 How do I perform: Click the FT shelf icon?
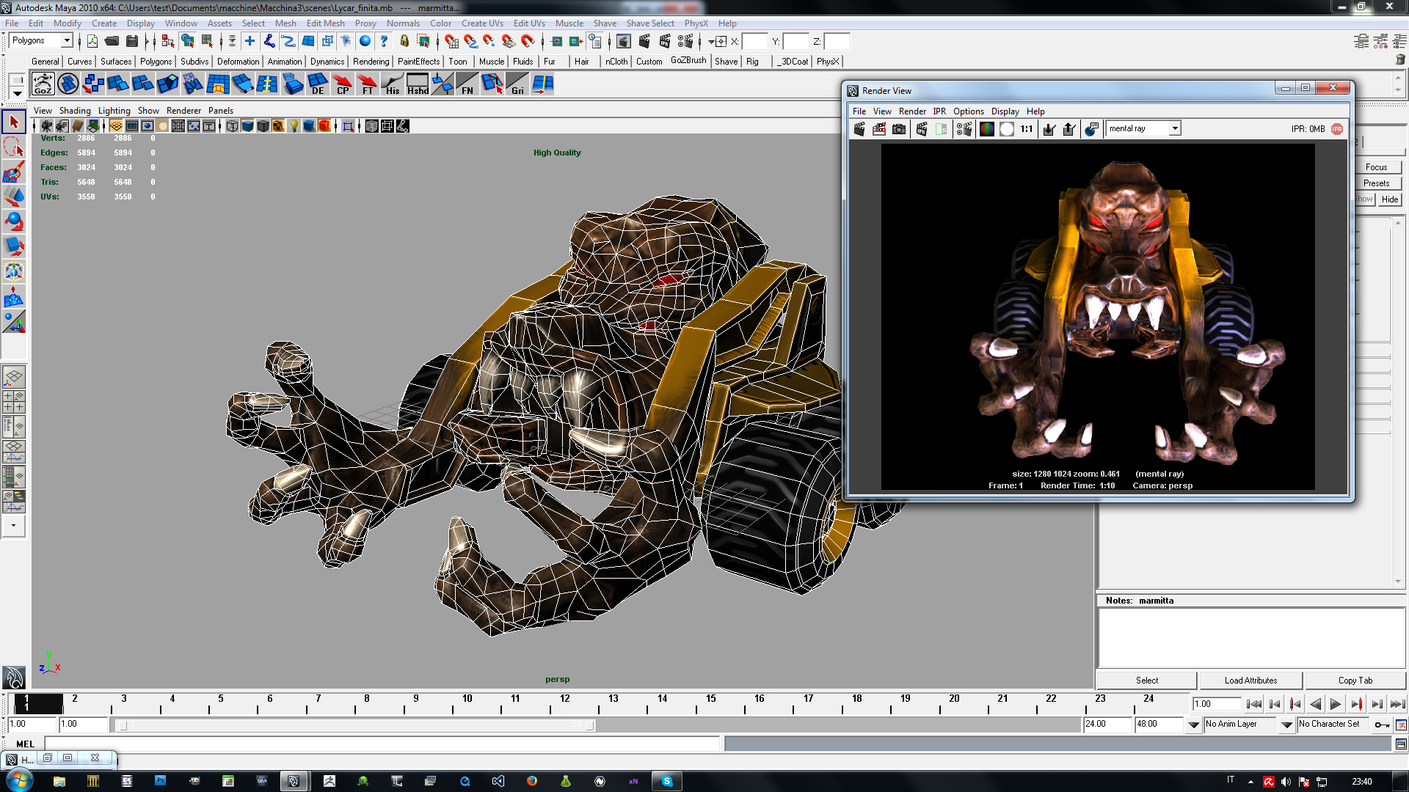[367, 84]
